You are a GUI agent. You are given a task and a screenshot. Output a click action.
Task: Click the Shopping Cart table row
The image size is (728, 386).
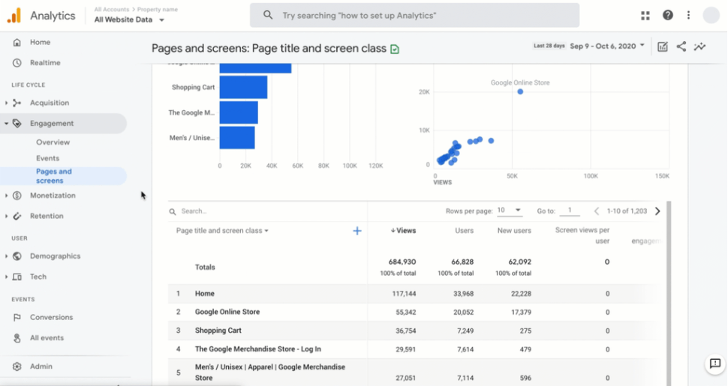coord(417,331)
